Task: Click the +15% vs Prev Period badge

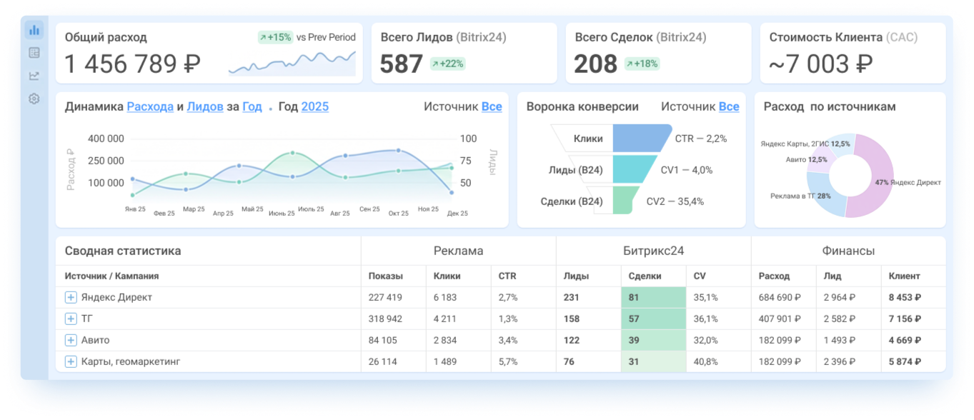Action: pyautogui.click(x=276, y=38)
